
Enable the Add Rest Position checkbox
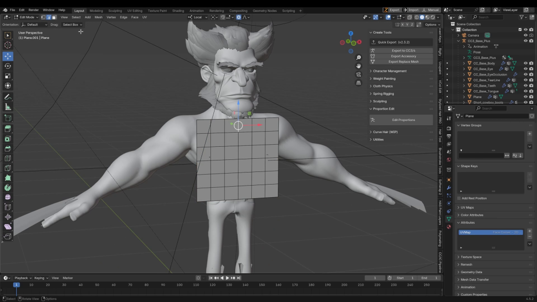pyautogui.click(x=459, y=198)
